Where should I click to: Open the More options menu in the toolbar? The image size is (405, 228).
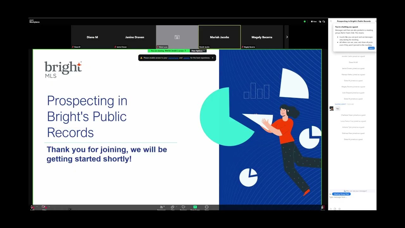pos(207,207)
